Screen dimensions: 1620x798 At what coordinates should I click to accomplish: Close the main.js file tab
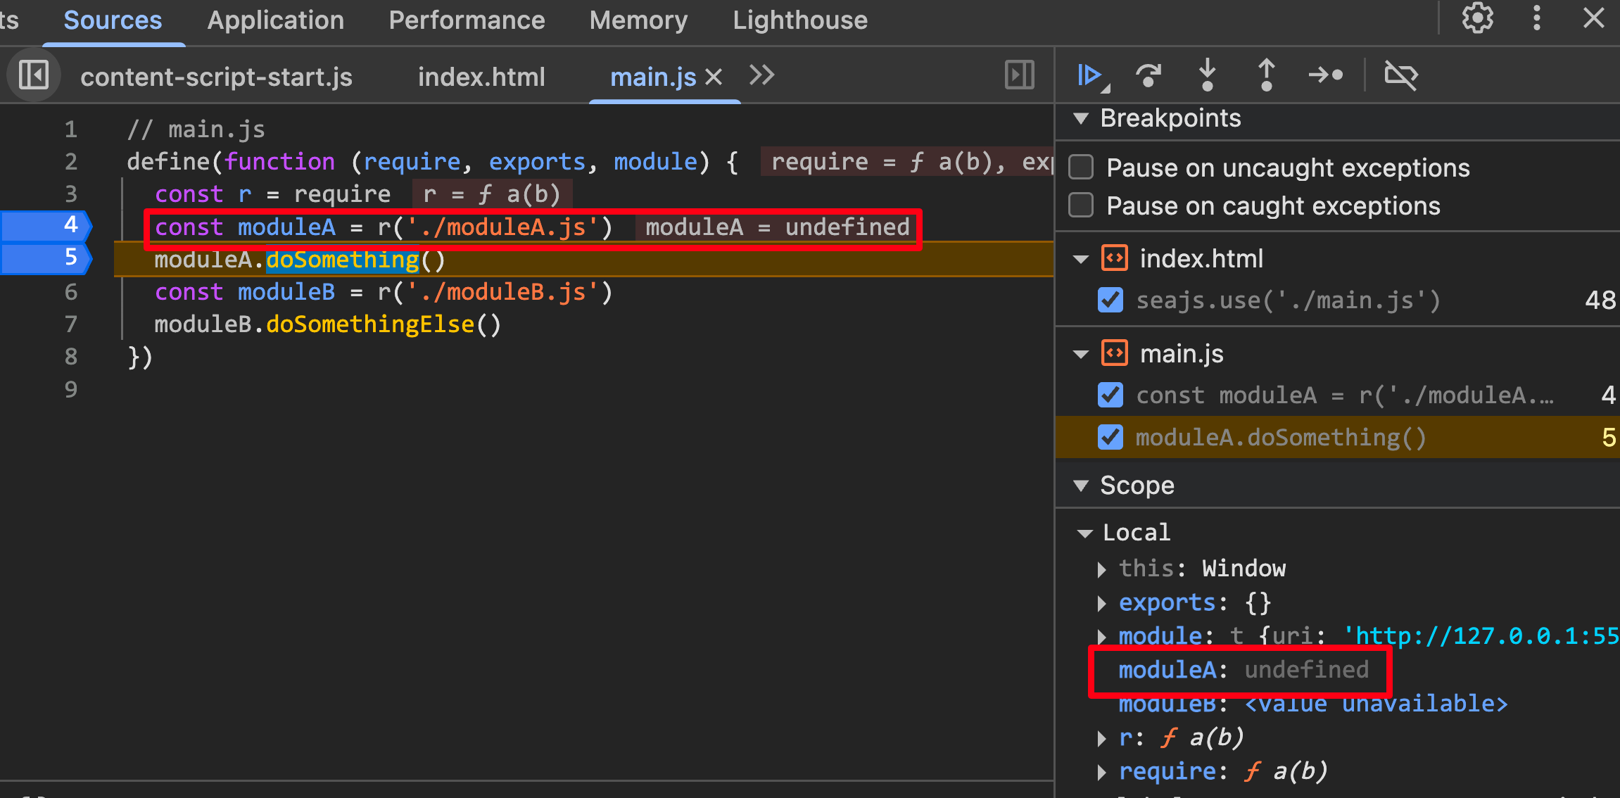coord(714,77)
